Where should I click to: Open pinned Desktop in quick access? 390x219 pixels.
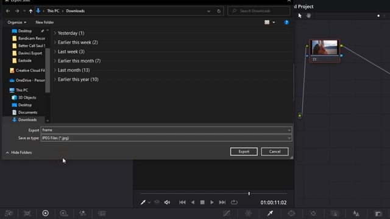tap(25, 31)
